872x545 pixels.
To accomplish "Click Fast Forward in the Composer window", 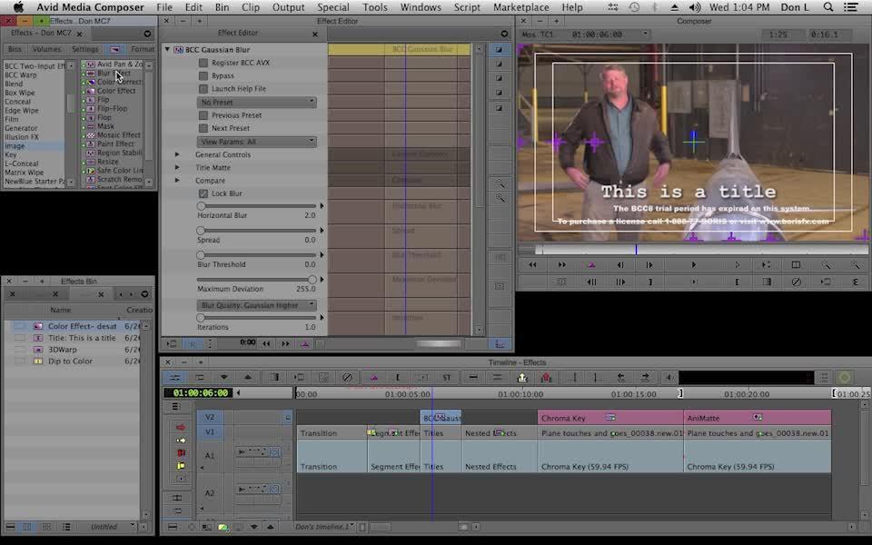I will click(561, 265).
